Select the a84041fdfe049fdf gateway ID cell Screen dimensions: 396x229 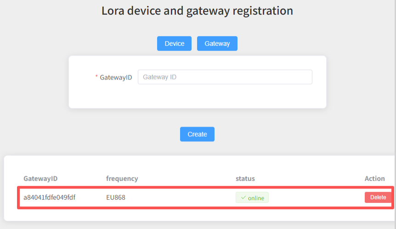(x=49, y=198)
